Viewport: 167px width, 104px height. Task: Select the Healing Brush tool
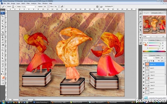tap(3, 32)
